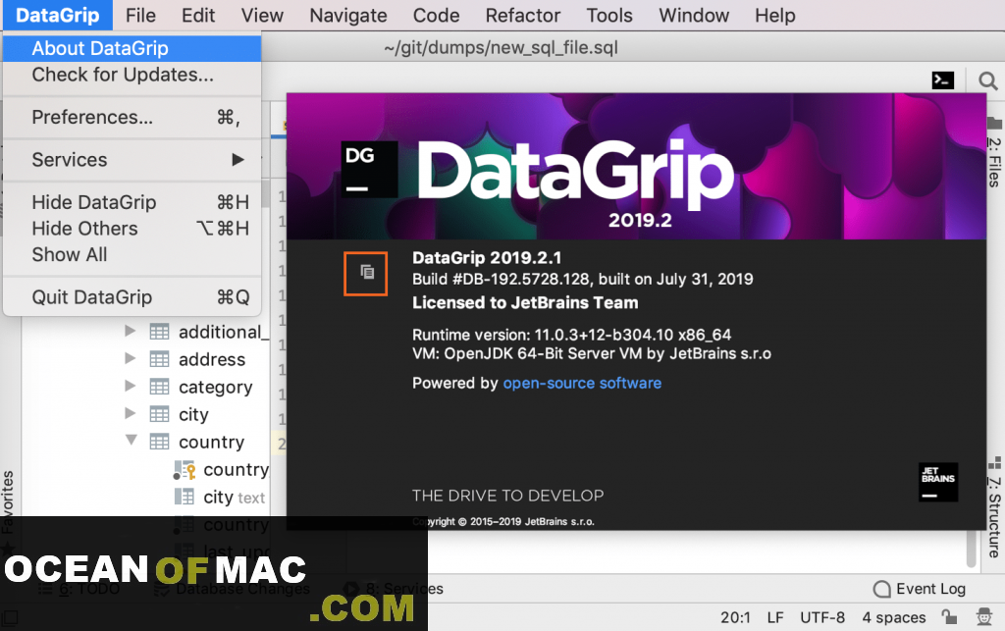Image resolution: width=1005 pixels, height=631 pixels.
Task: Quit DataGrip from the menu
Action: 132,297
